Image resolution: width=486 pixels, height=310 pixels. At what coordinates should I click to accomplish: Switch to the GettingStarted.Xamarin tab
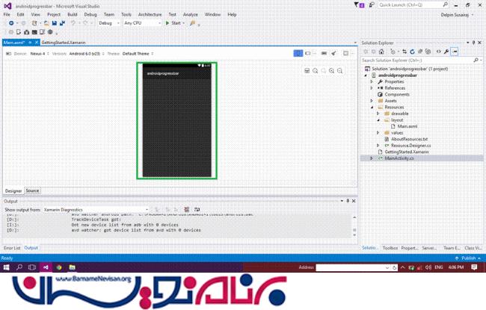pos(64,43)
